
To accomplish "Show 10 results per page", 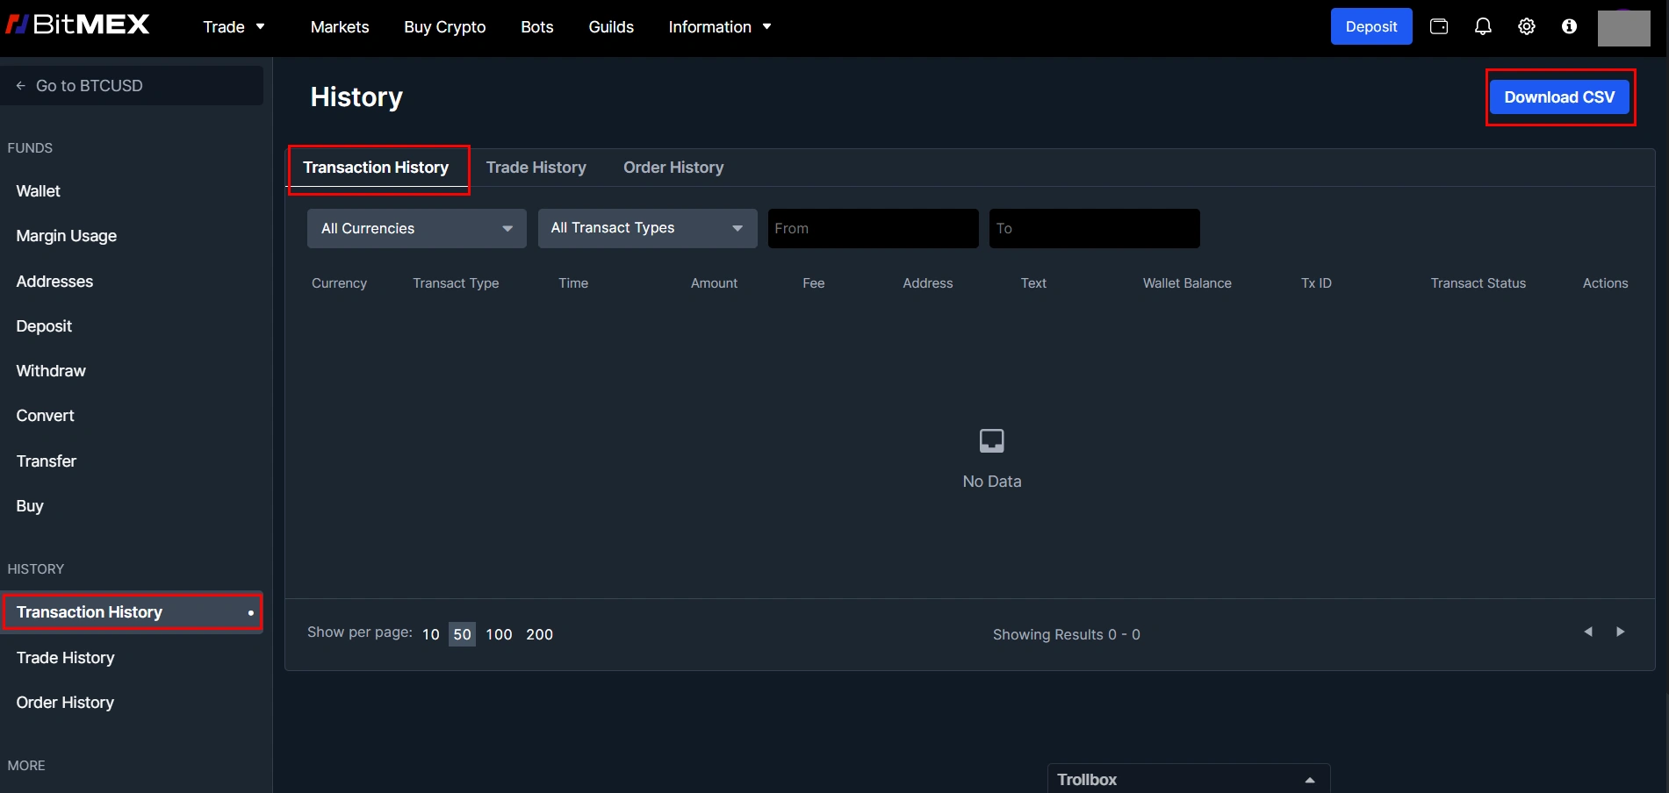I will coord(430,634).
